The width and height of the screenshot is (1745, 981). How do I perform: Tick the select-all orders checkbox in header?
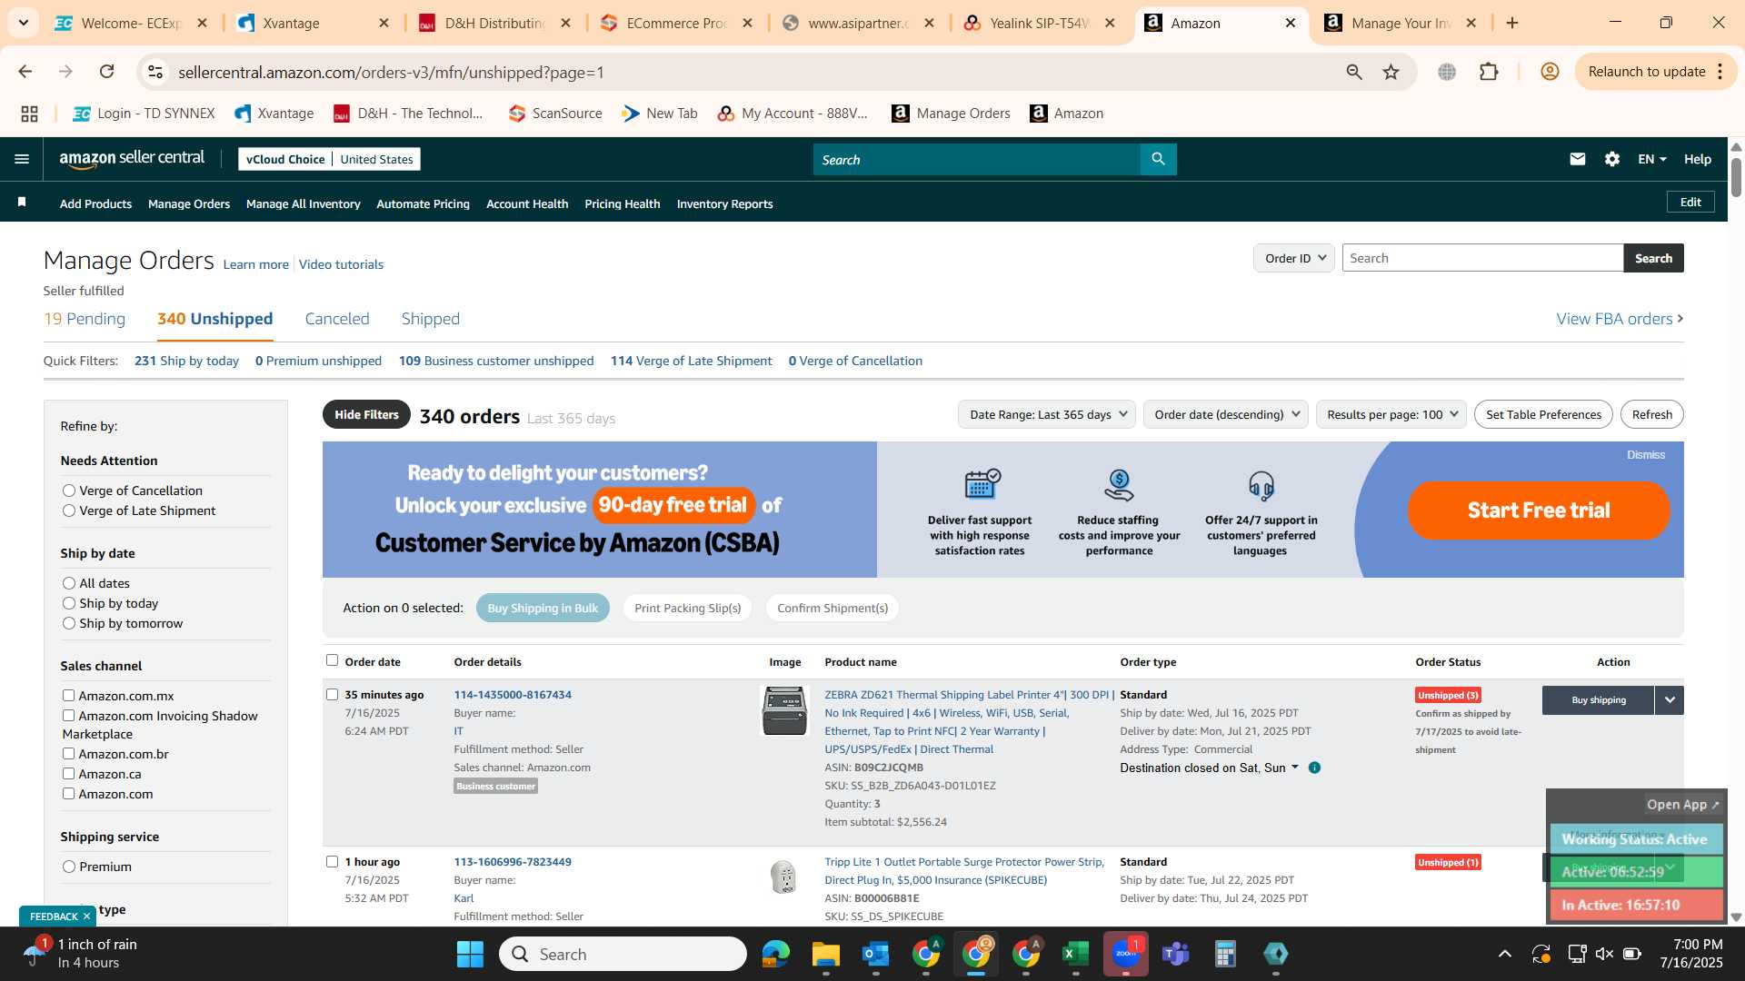[332, 660]
